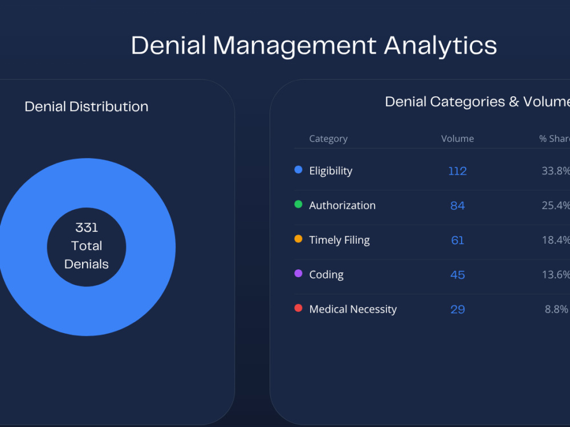
Task: Click the Category column header
Action: pos(328,139)
